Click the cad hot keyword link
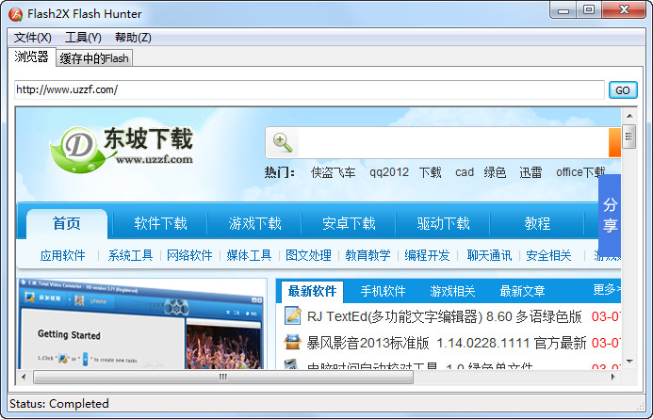Viewport: 653px width, 419px height. (x=465, y=172)
